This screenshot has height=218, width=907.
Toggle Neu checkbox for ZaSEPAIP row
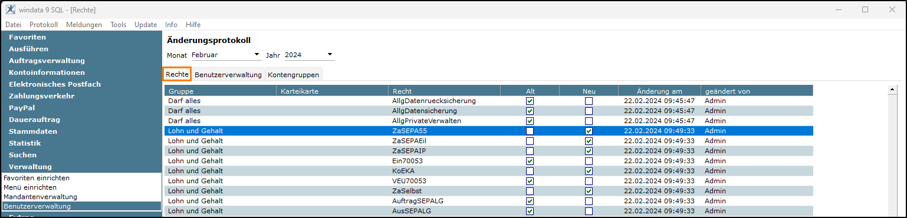[589, 151]
